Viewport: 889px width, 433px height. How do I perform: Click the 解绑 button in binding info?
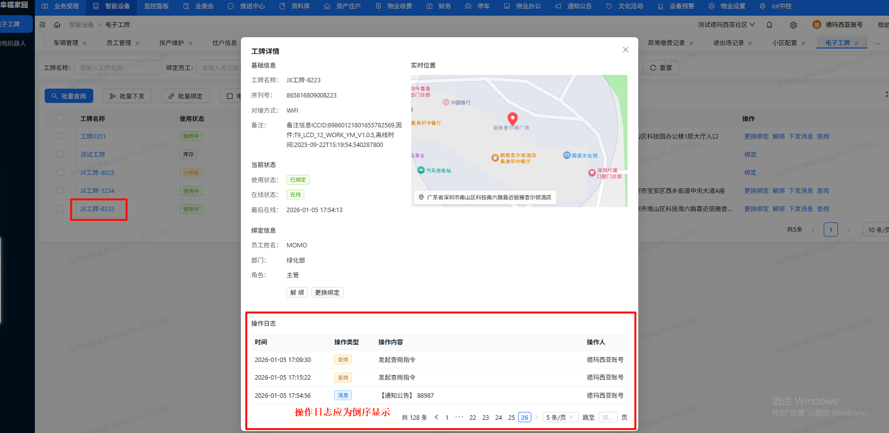click(x=297, y=292)
